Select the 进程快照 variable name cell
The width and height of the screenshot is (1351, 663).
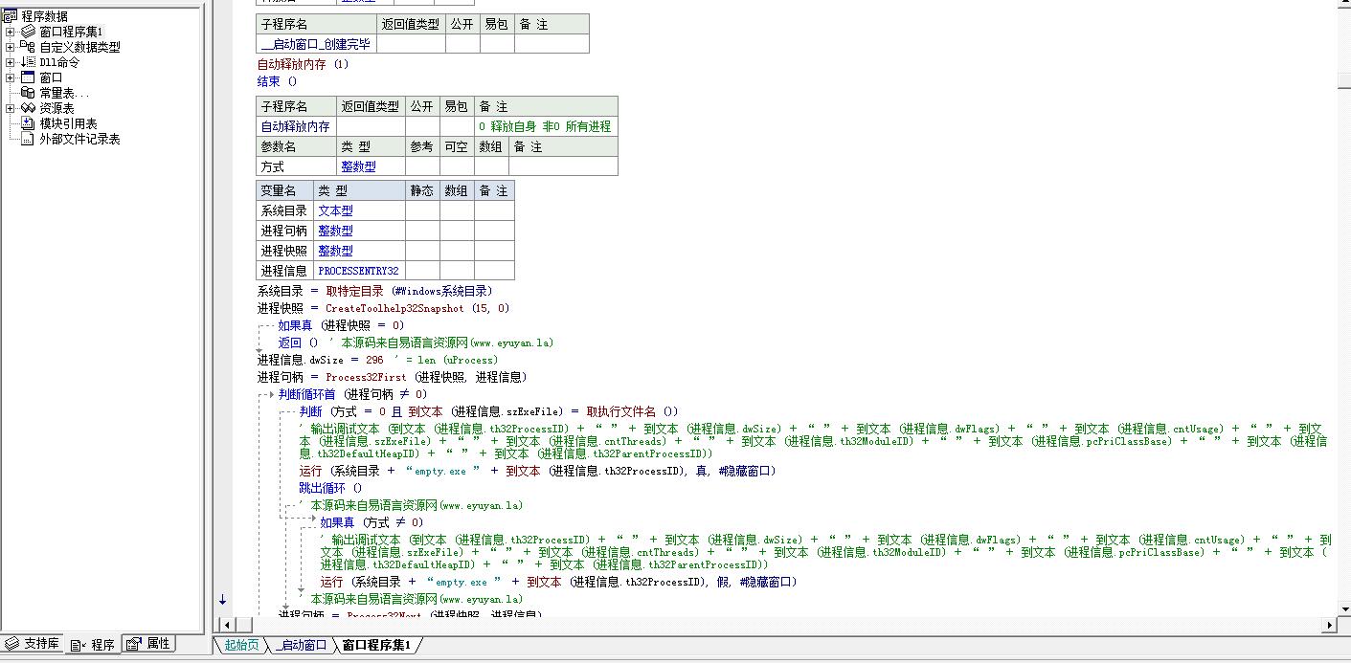click(284, 251)
